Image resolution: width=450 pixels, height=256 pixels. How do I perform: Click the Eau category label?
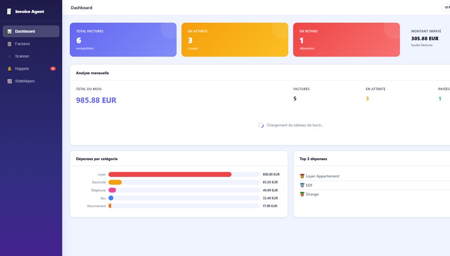pyautogui.click(x=103, y=198)
